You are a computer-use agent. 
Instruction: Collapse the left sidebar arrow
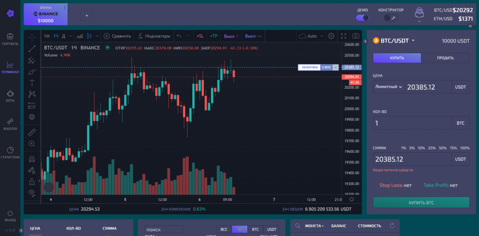tap(21, 230)
